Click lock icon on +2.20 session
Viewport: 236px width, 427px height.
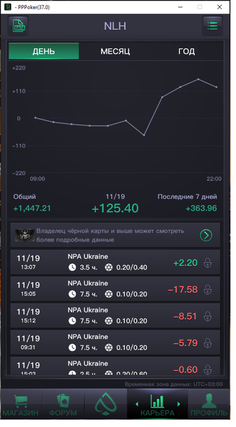pyautogui.click(x=208, y=263)
